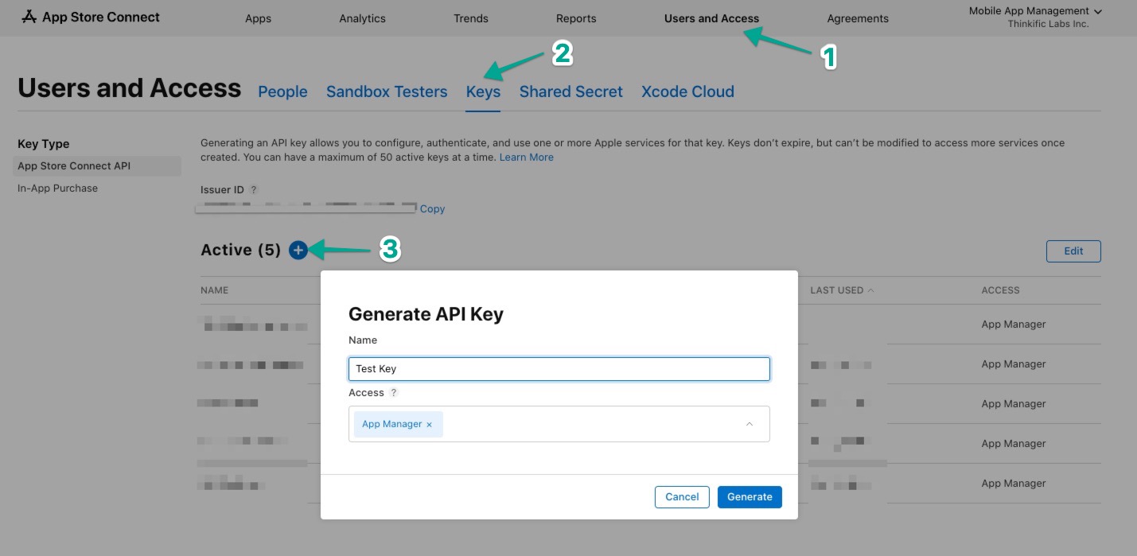Click the Issuer ID help question mark
The height and width of the screenshot is (556, 1137).
click(x=254, y=190)
